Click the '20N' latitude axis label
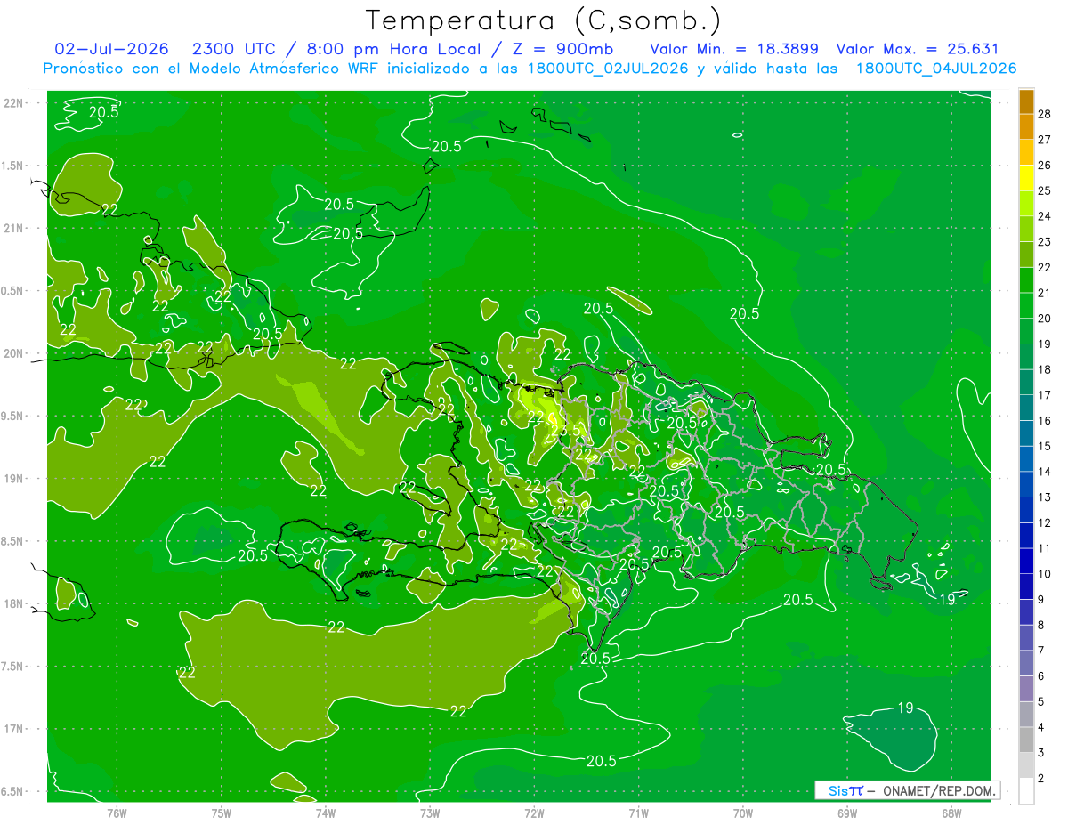Viewport: 1068px width, 825px height. (14, 353)
